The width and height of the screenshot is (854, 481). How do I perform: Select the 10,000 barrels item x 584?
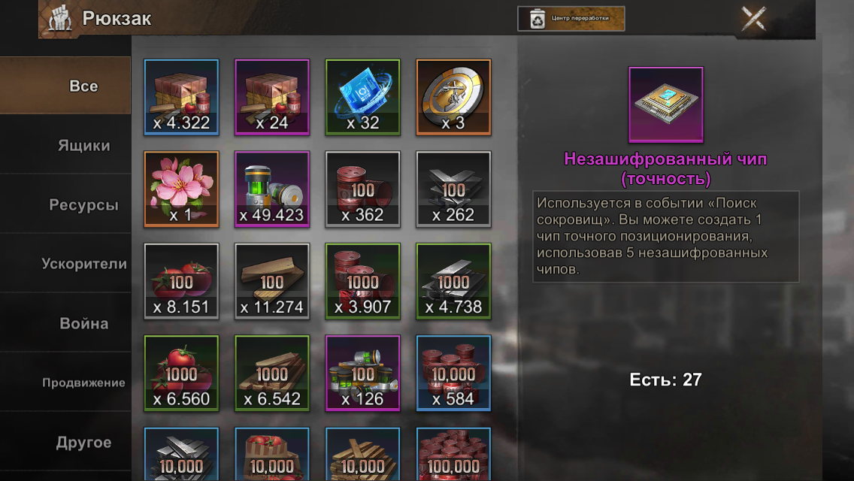coord(453,373)
